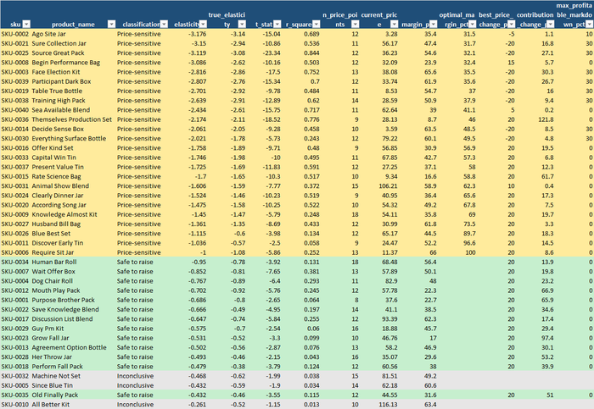Open the t_stat column filter dropdown
Image resolution: width=594 pixels, height=409 pixels.
(277, 25)
